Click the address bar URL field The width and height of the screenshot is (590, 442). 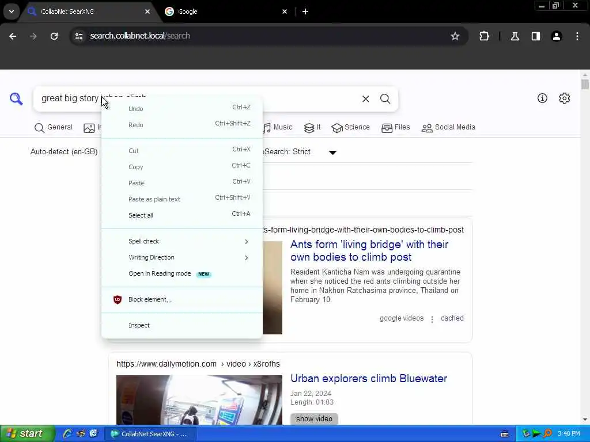(x=263, y=36)
